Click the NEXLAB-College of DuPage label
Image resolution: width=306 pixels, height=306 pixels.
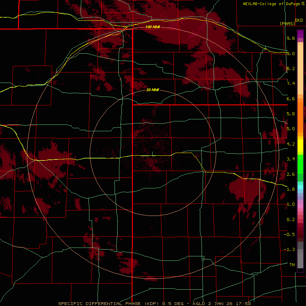coord(271,4)
